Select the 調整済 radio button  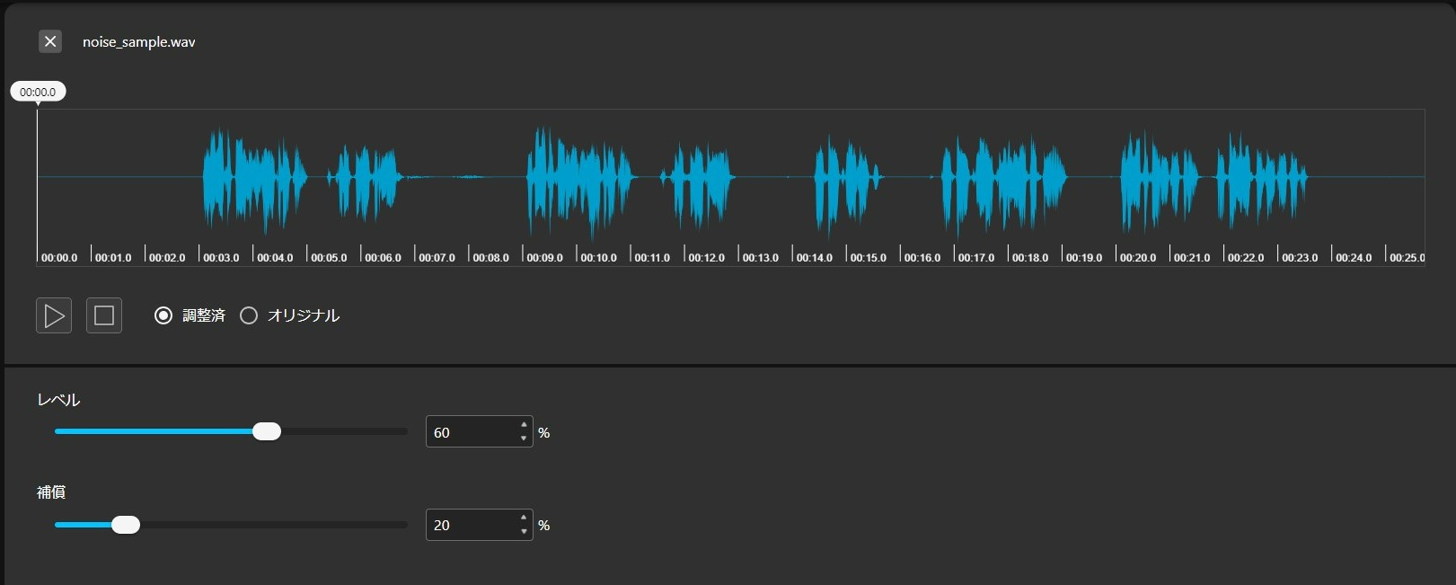pos(163,315)
